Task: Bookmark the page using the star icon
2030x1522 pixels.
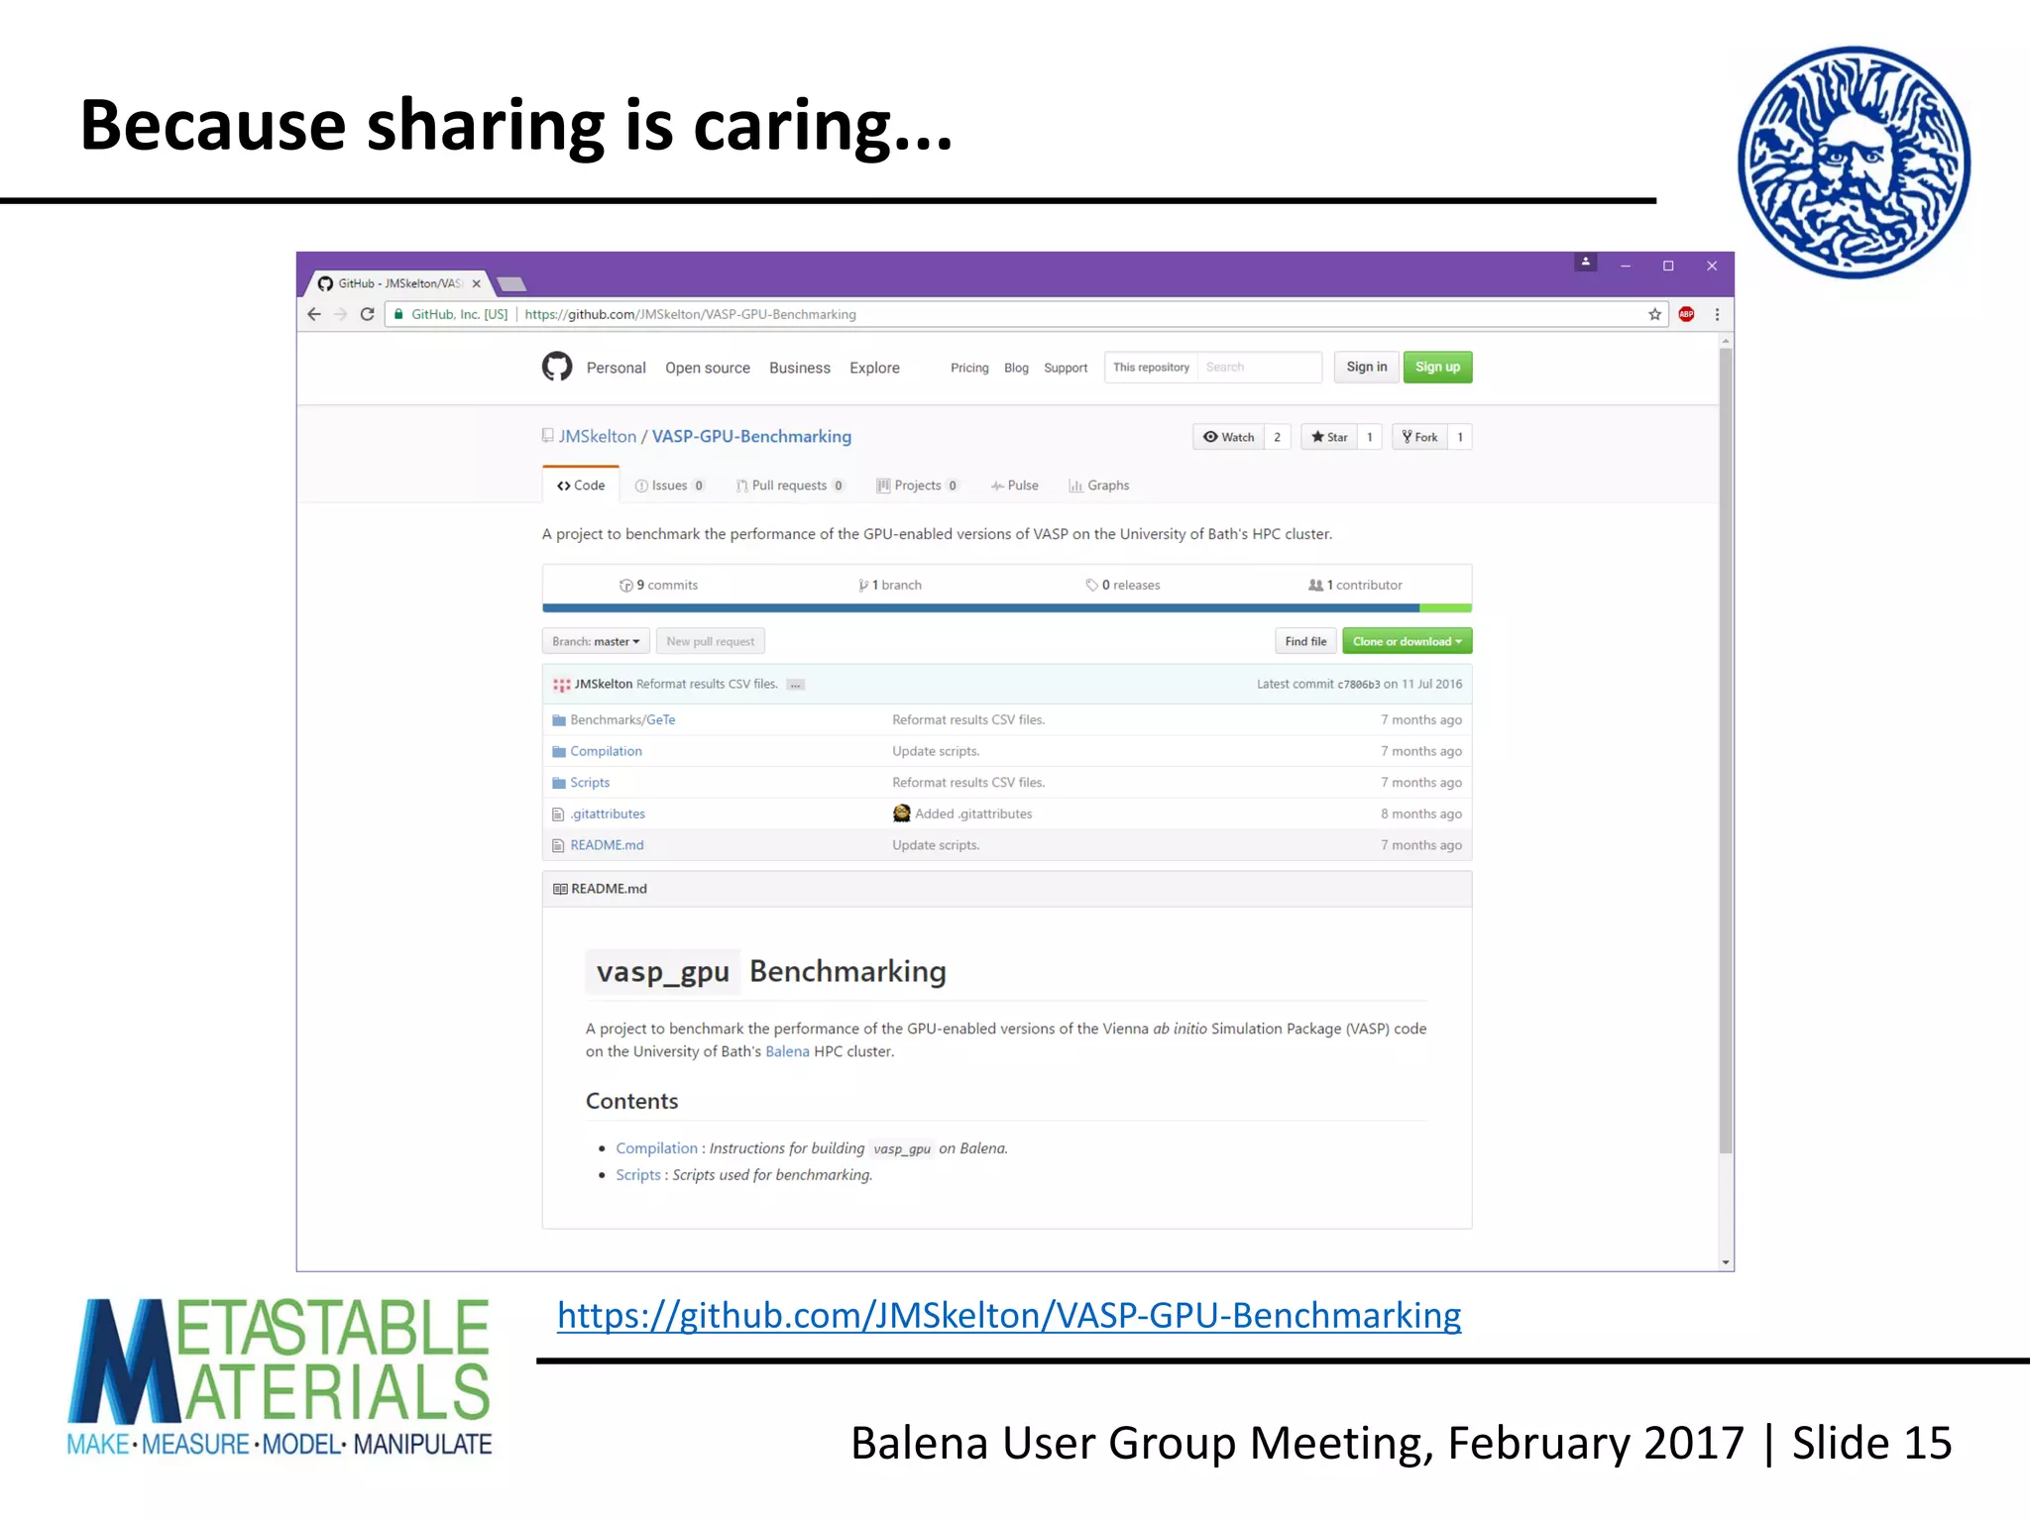Action: click(x=1654, y=314)
